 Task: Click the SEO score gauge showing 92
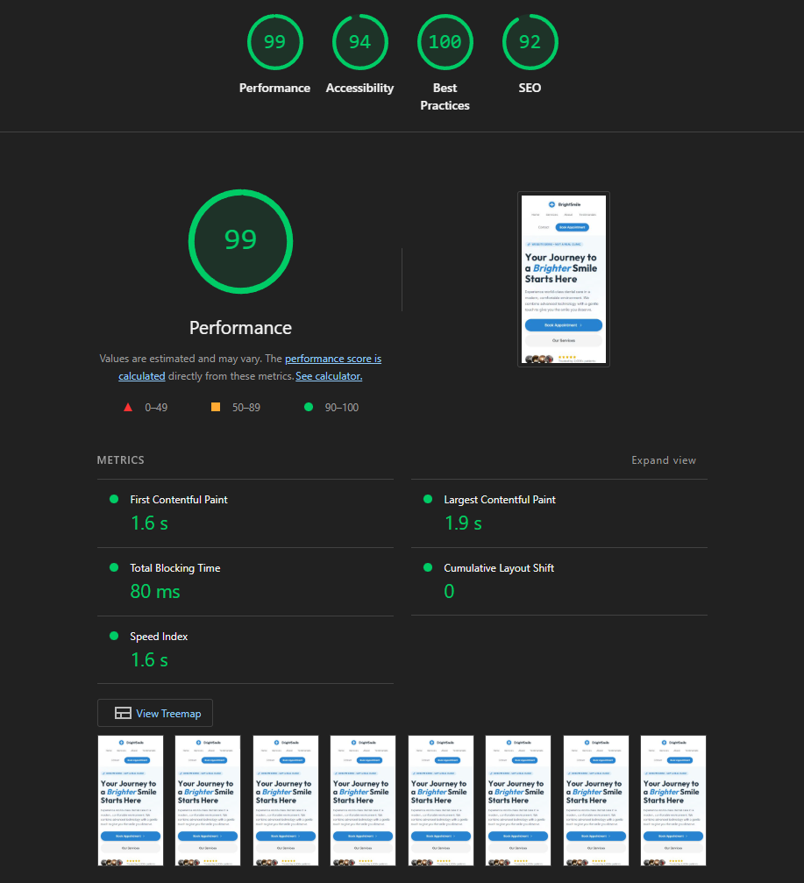pyautogui.click(x=530, y=42)
